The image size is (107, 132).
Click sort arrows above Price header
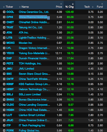pos(61,4)
